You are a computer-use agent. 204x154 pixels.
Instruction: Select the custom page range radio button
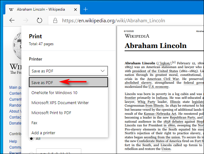[31, 153]
